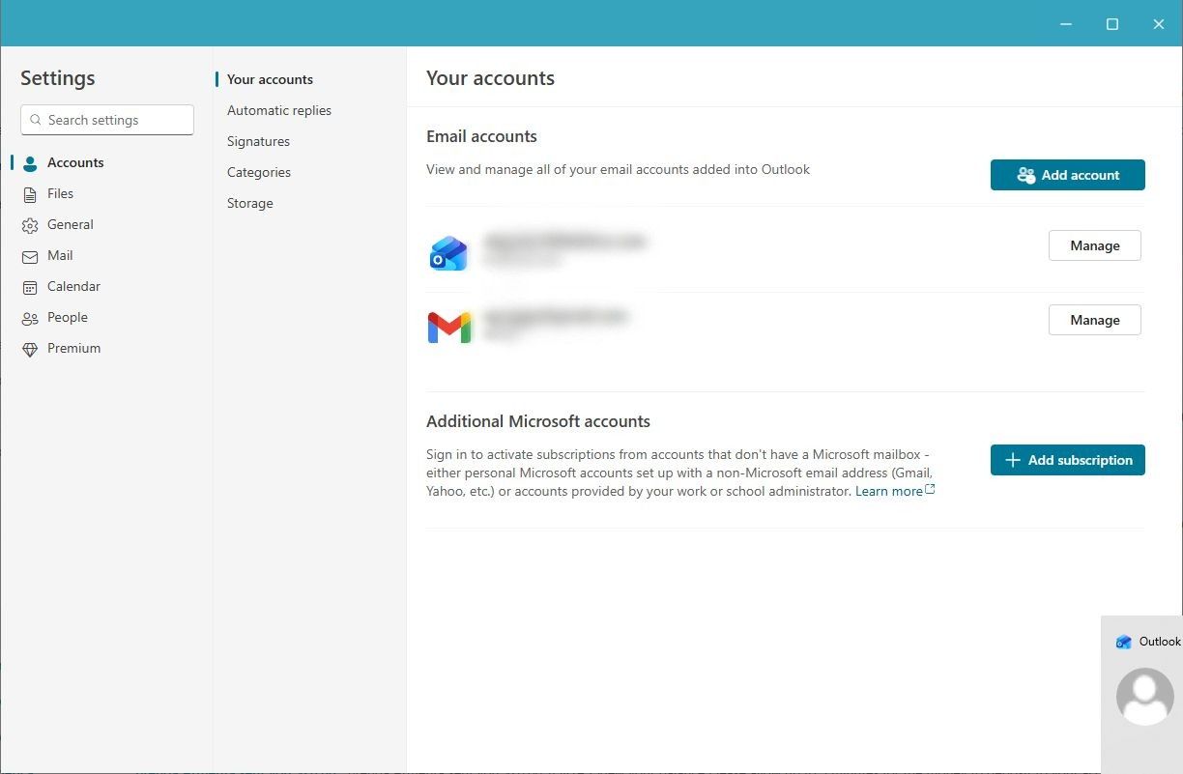Click the Accounts person icon in sidebar

pos(30,163)
